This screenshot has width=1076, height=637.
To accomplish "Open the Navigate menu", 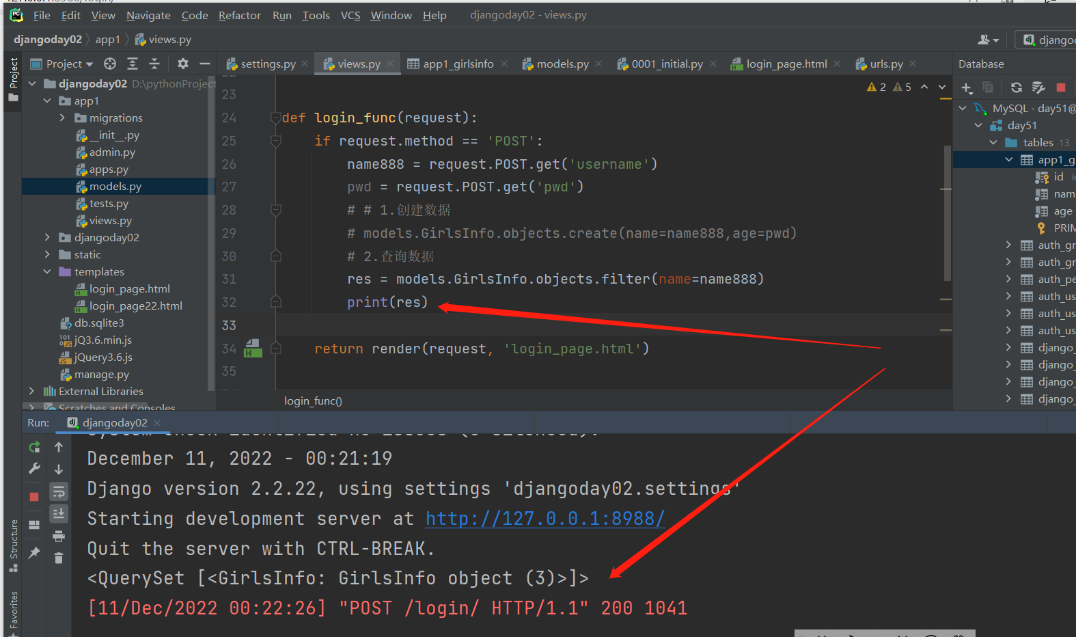I will tap(148, 15).
